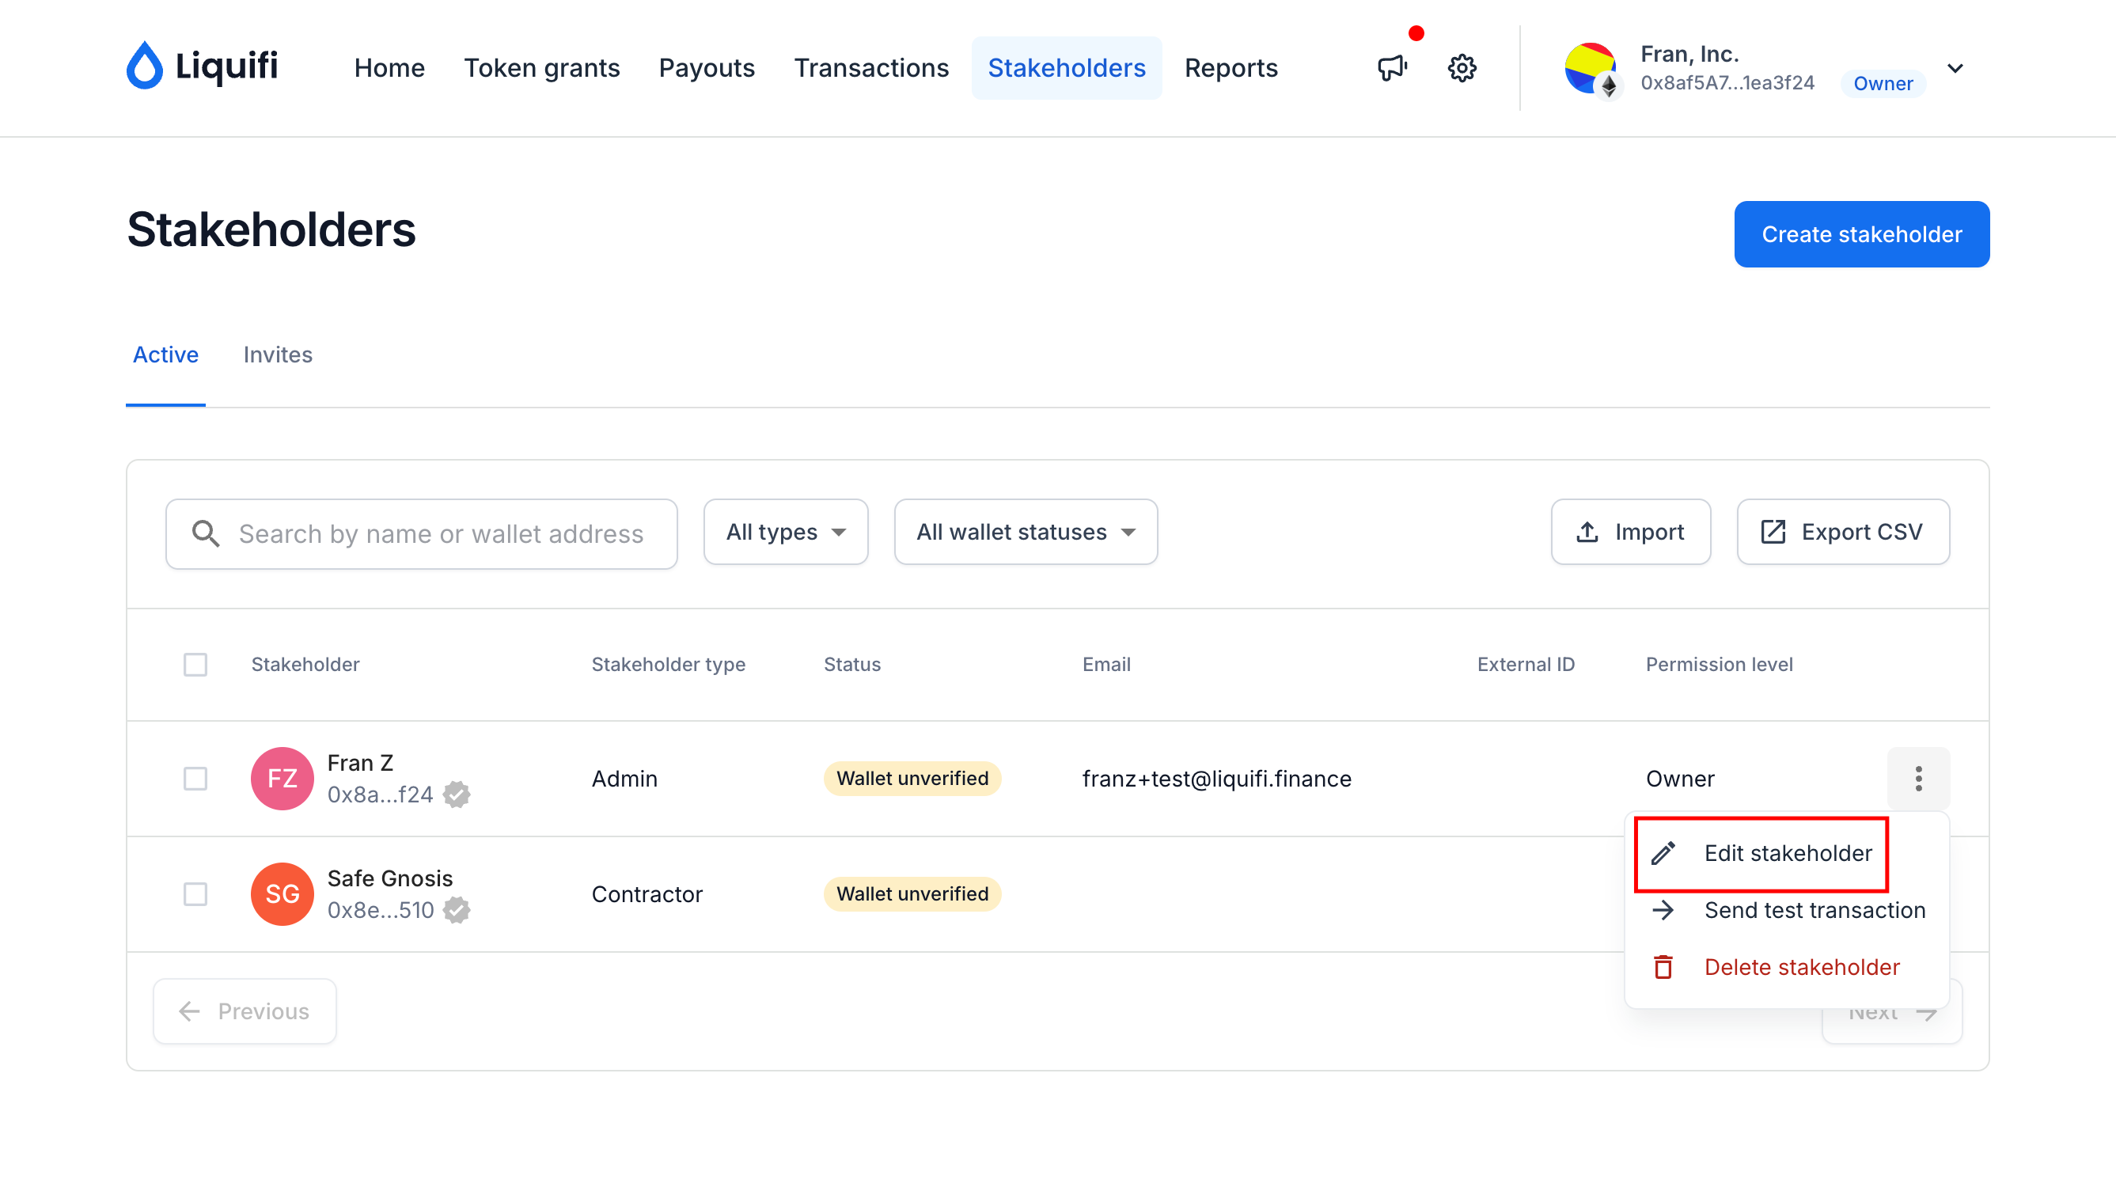Click the FZ avatar circle
Viewport: 2116px width, 1187px height.
click(x=282, y=778)
